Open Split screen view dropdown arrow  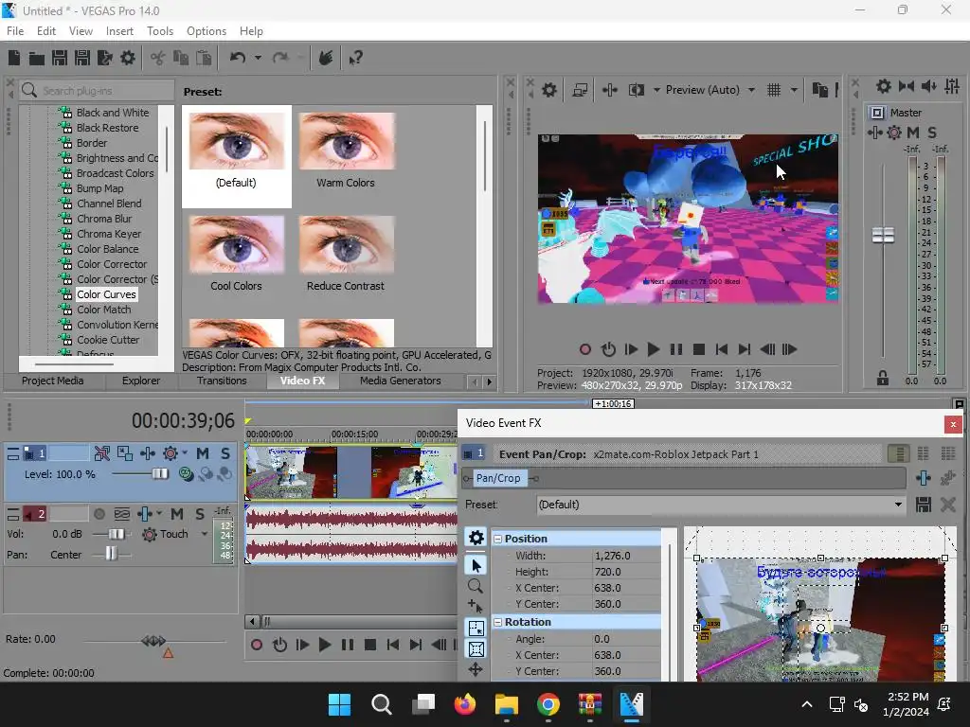656,90
